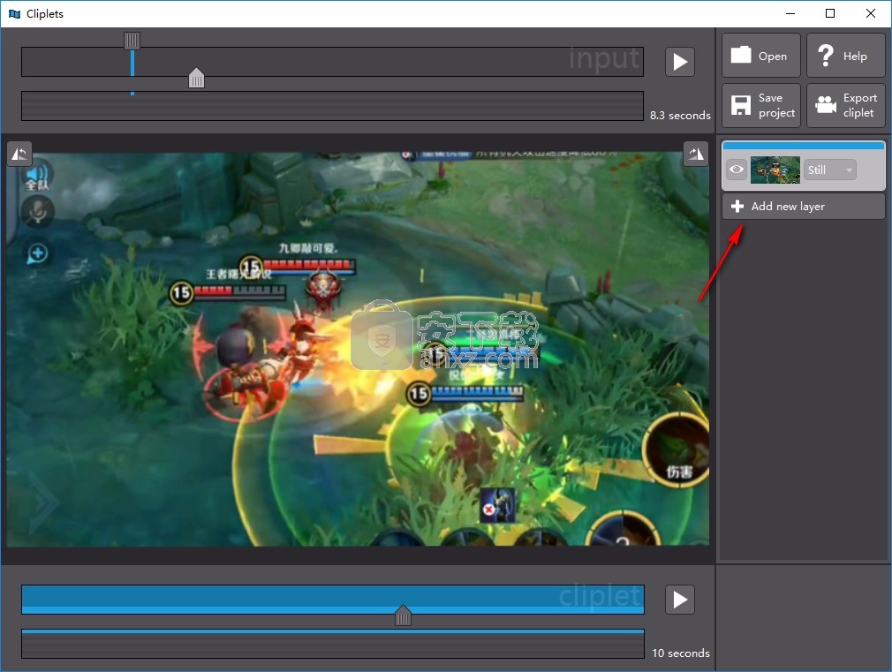This screenshot has width=892, height=672.
Task: Click the folder icon on Open
Action: (741, 55)
